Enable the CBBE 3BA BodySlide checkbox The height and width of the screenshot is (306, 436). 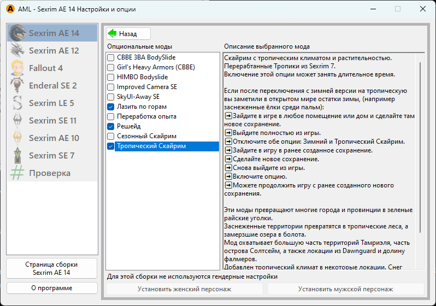point(111,57)
